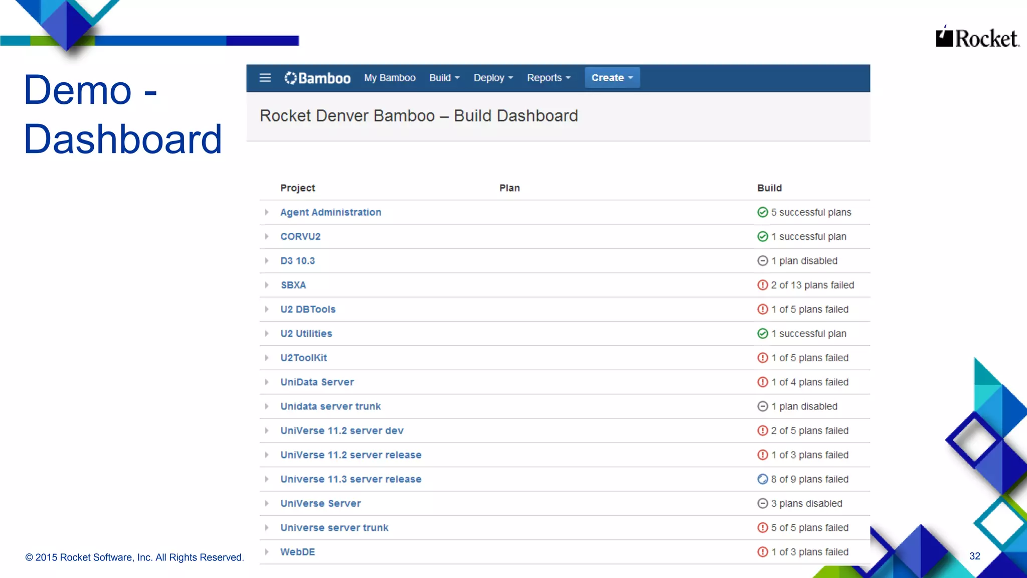Click disabled icon for UniVerse Server

point(763,503)
